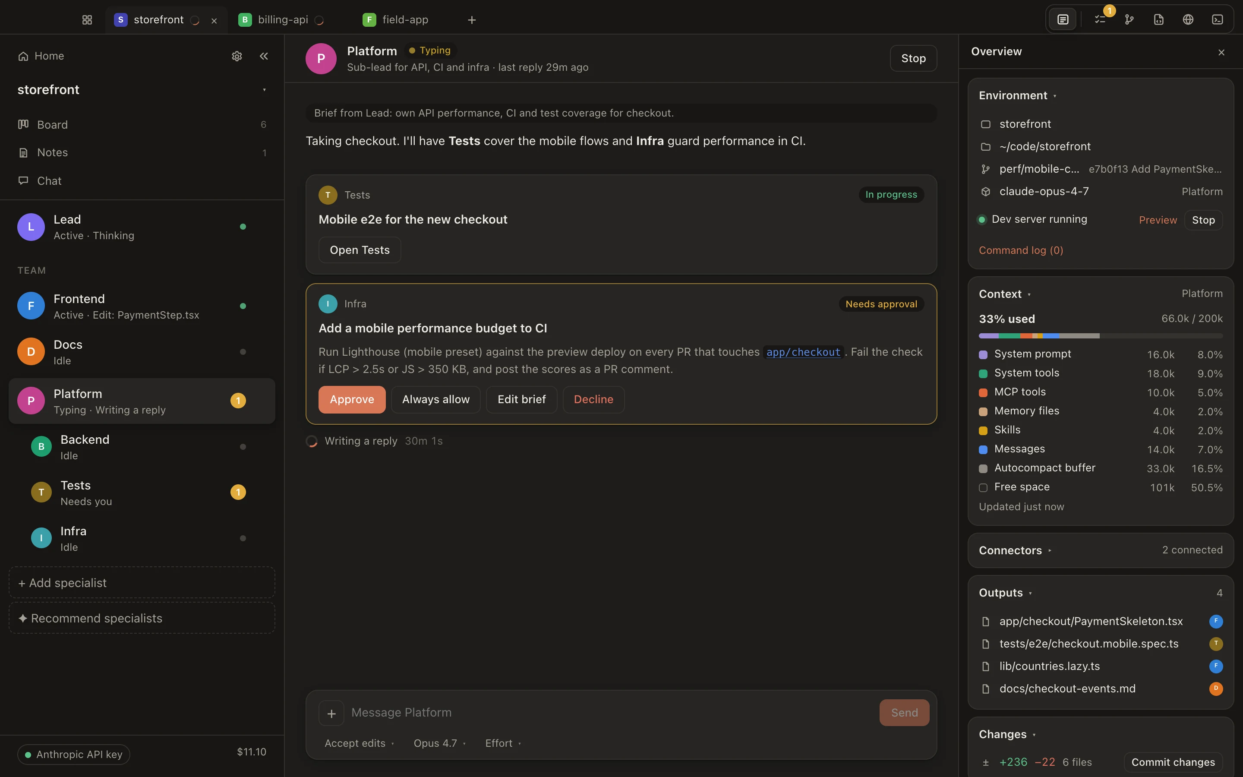Close the Overview panel
This screenshot has width=1243, height=777.
coord(1221,52)
